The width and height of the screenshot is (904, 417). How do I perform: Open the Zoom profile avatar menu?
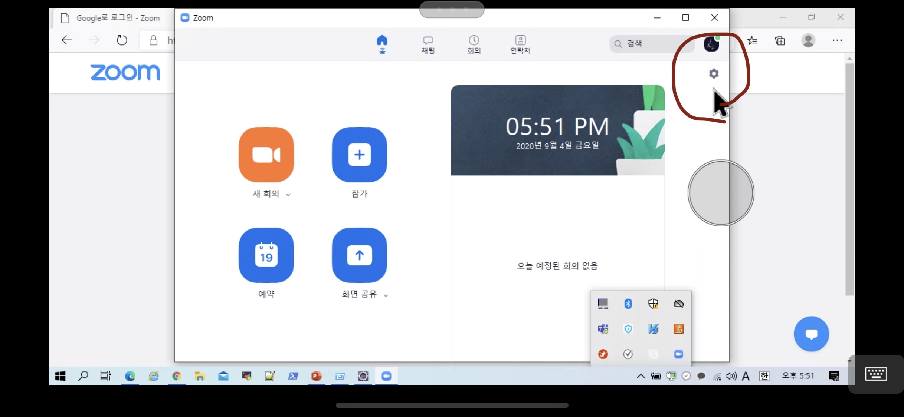(711, 44)
